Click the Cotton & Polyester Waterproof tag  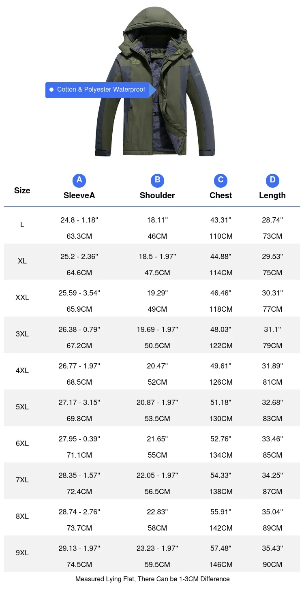pyautogui.click(x=101, y=90)
